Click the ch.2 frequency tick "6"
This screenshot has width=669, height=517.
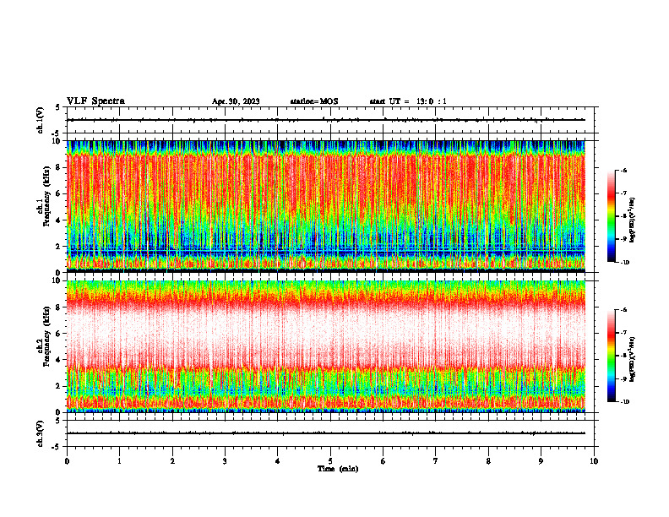pos(59,334)
